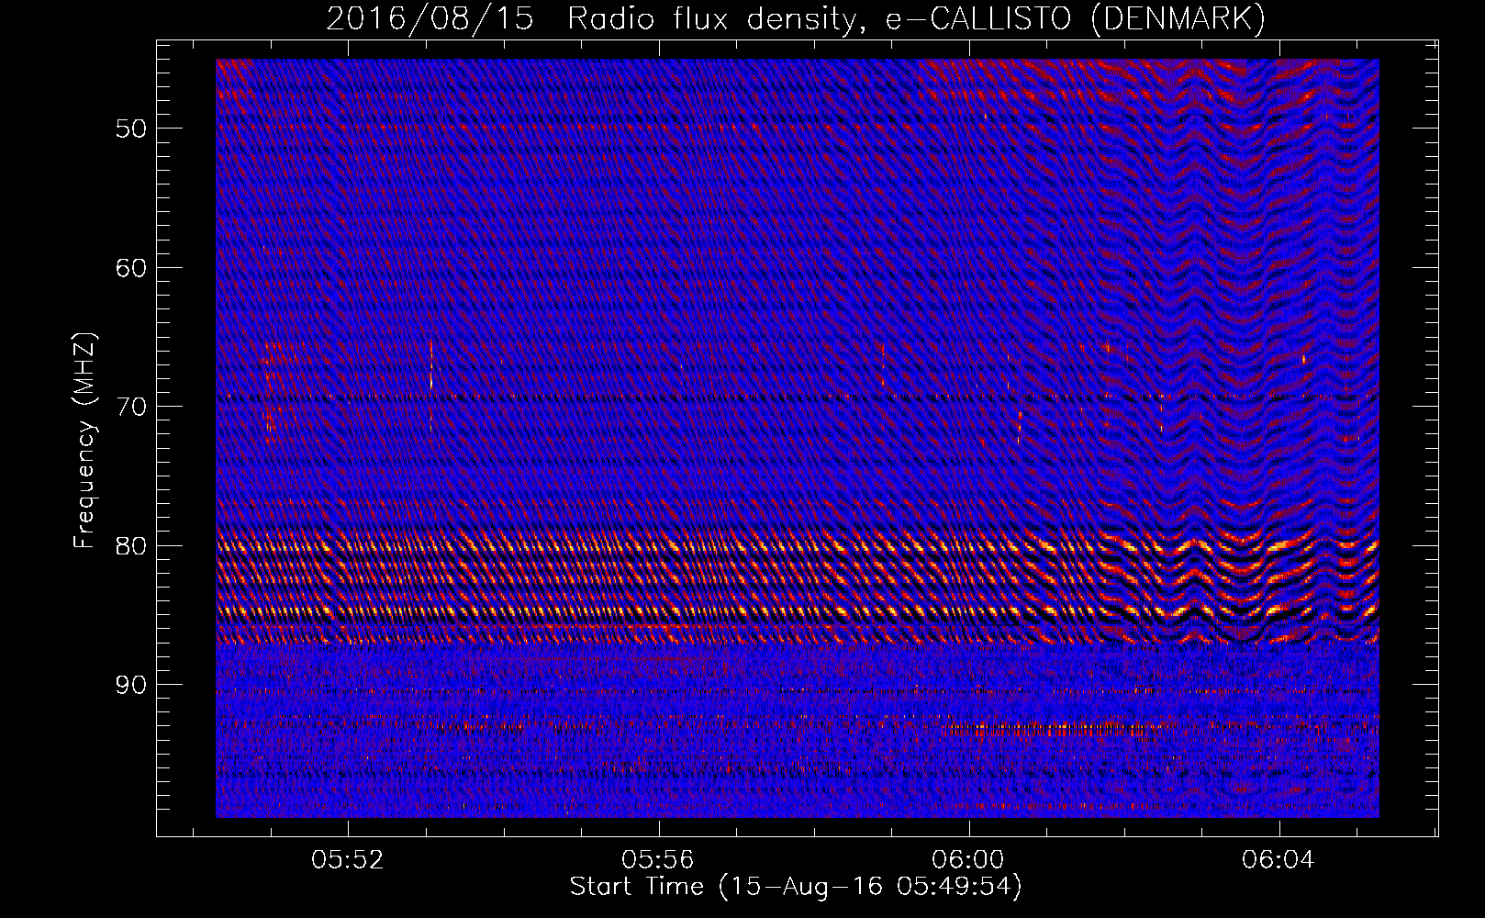Screen dimensions: 1485x918
Task: Click the 80 MHz frequency tick label
Action: tap(131, 546)
